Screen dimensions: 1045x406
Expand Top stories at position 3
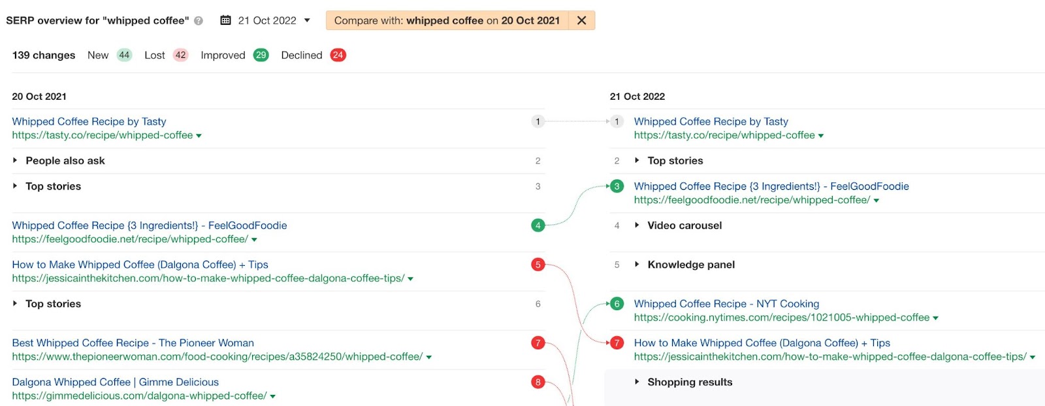pyautogui.click(x=15, y=186)
